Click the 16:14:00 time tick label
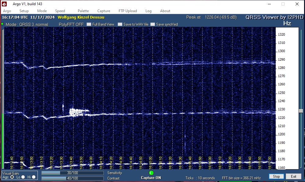 [x=91, y=162]
